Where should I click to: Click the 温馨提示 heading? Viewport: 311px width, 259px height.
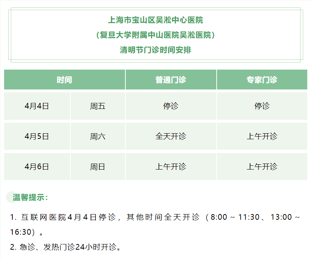30,198
